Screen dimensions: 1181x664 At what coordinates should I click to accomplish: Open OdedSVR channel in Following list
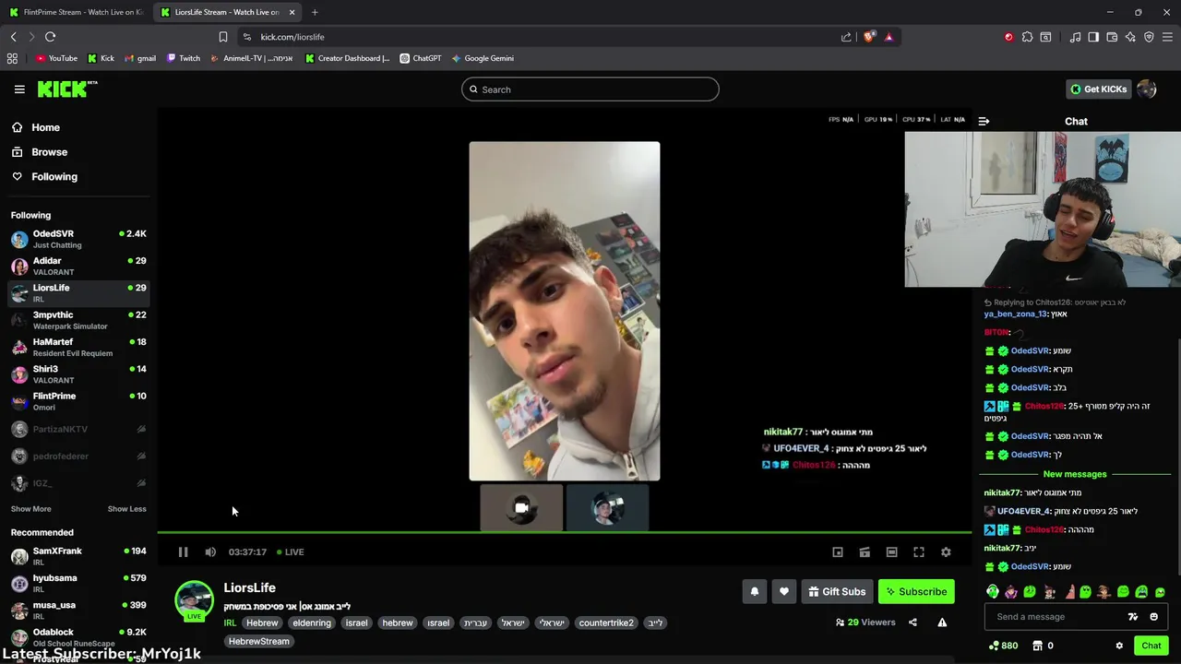[x=78, y=239]
